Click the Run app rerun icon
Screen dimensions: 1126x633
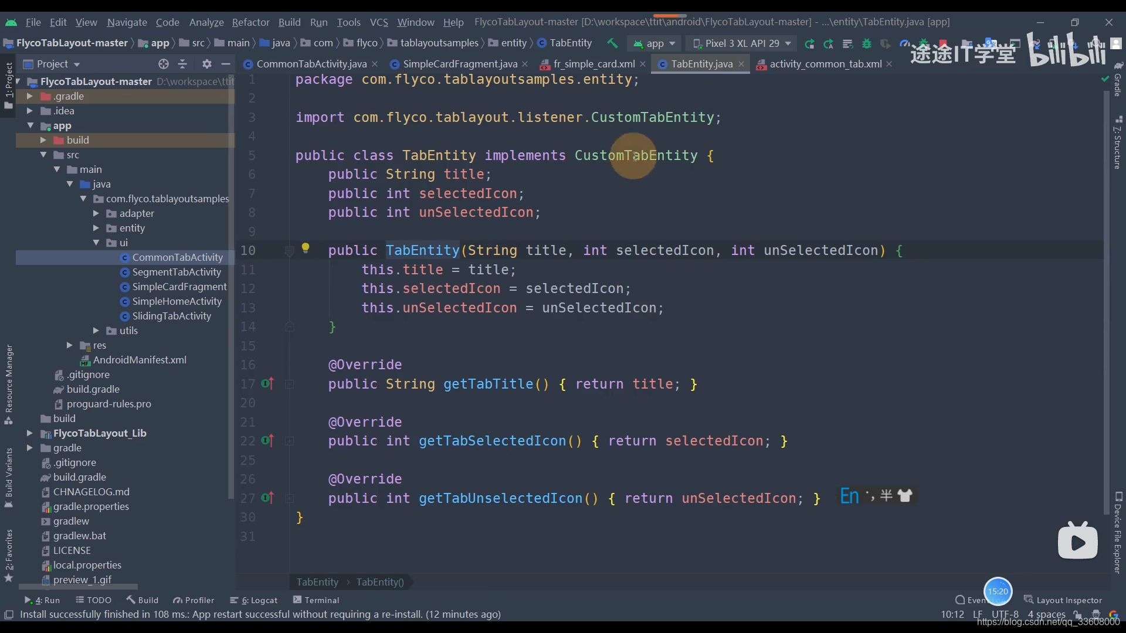point(809,43)
